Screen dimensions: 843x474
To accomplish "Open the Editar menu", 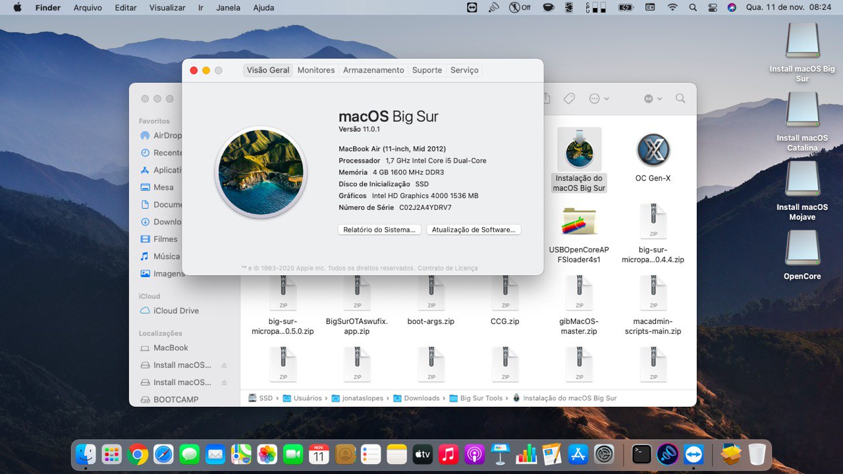I will point(126,8).
